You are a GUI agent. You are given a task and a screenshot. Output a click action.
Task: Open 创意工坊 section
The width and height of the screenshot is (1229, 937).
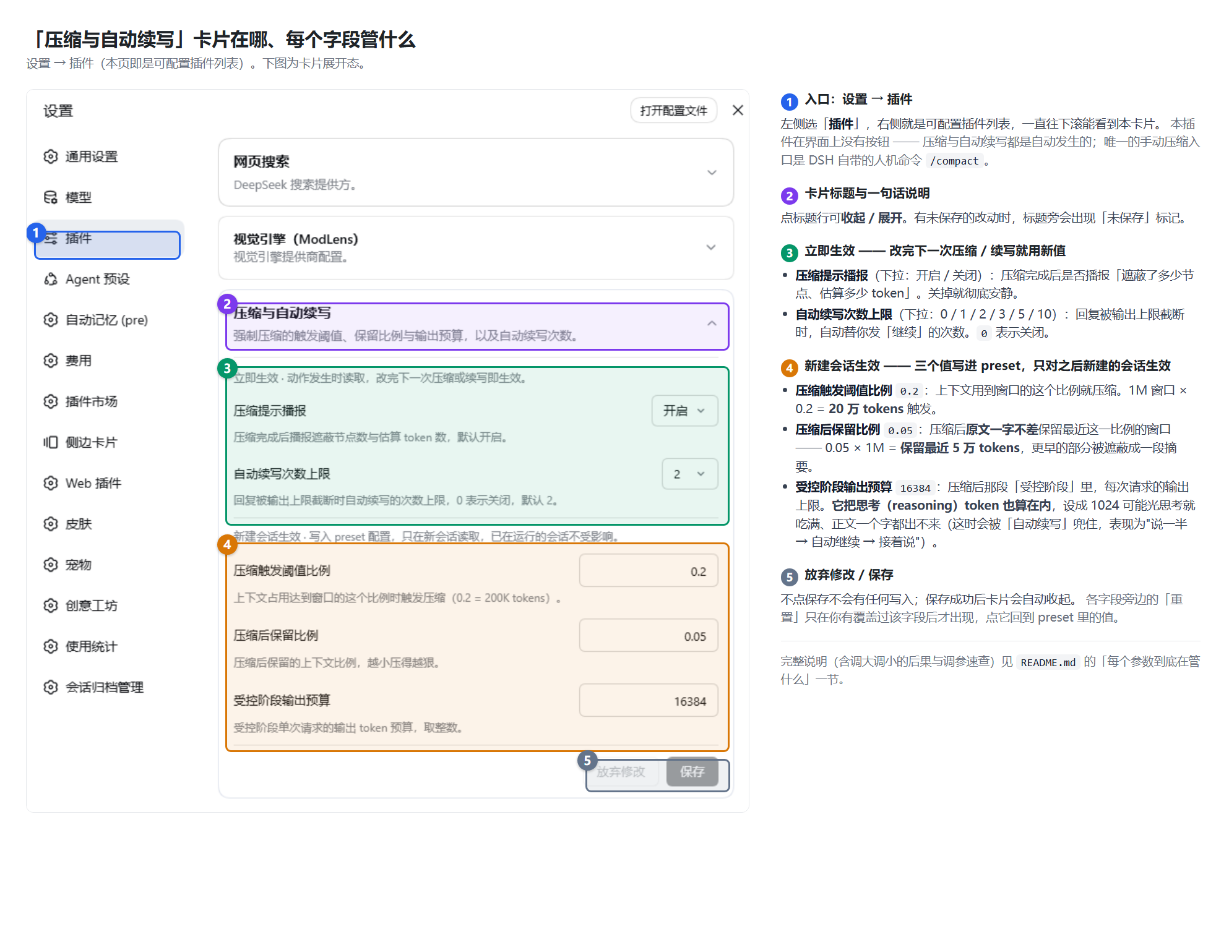pyautogui.click(x=110, y=605)
